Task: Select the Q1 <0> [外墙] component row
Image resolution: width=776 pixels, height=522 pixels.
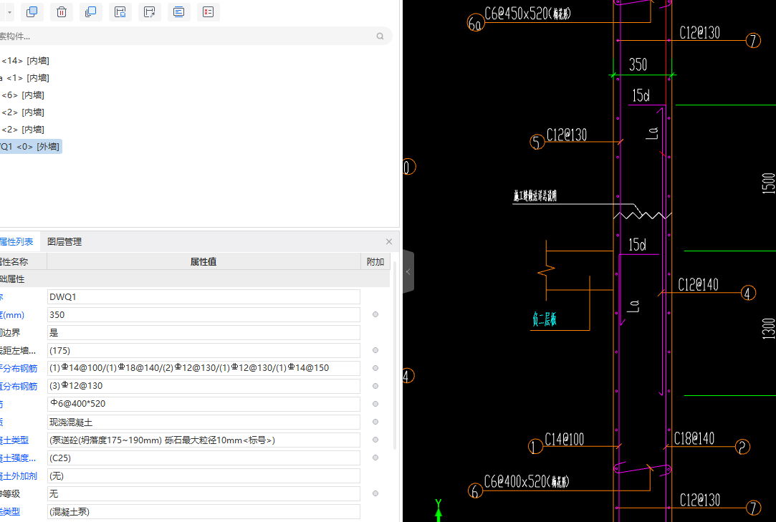Action: click(x=29, y=147)
